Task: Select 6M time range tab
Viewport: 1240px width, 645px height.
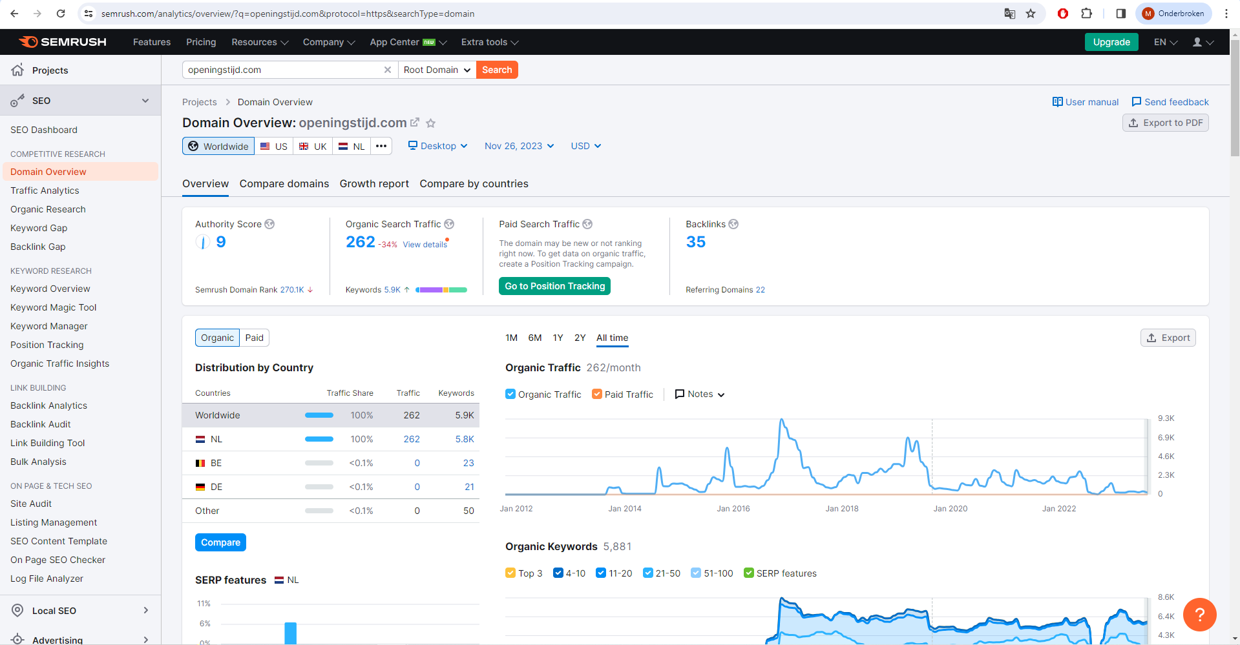Action: (x=534, y=338)
